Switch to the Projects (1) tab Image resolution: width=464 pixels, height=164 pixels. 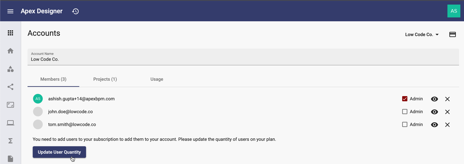pos(105,79)
